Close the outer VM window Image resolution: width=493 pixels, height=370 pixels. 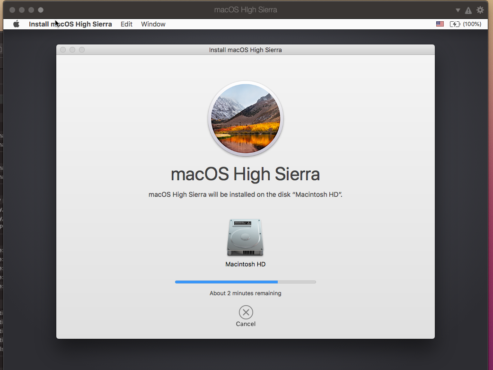[12, 10]
